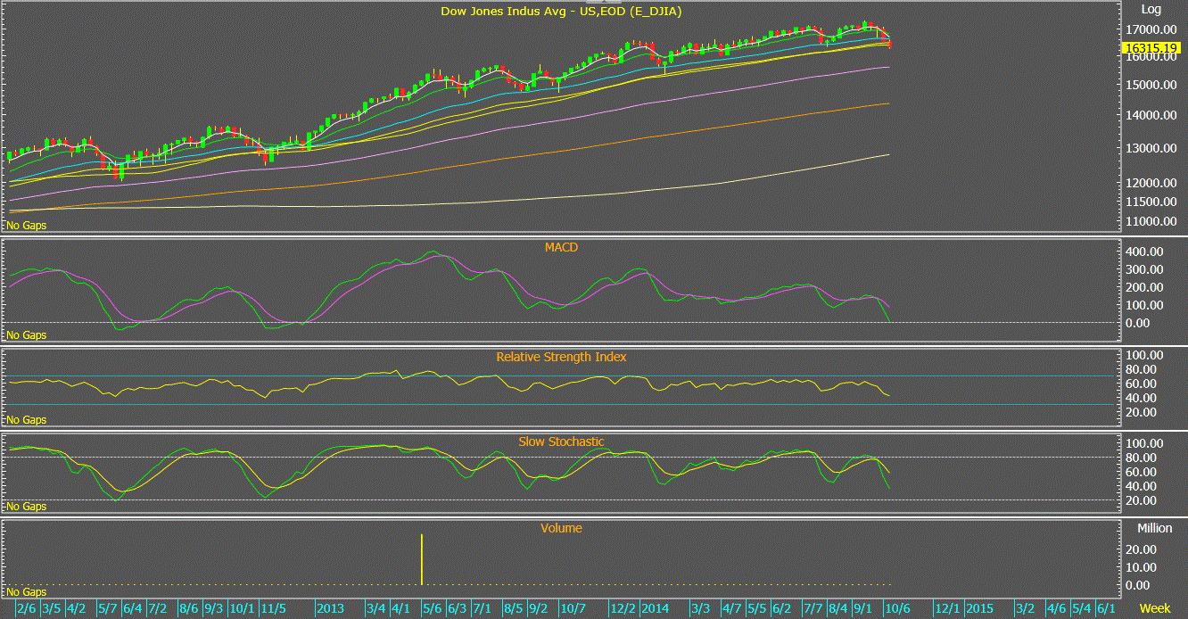The width and height of the screenshot is (1188, 619).
Task: Click the Million units label
Action: point(1155,528)
